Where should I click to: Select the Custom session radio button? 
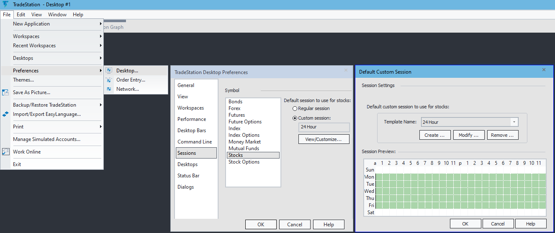coord(295,118)
